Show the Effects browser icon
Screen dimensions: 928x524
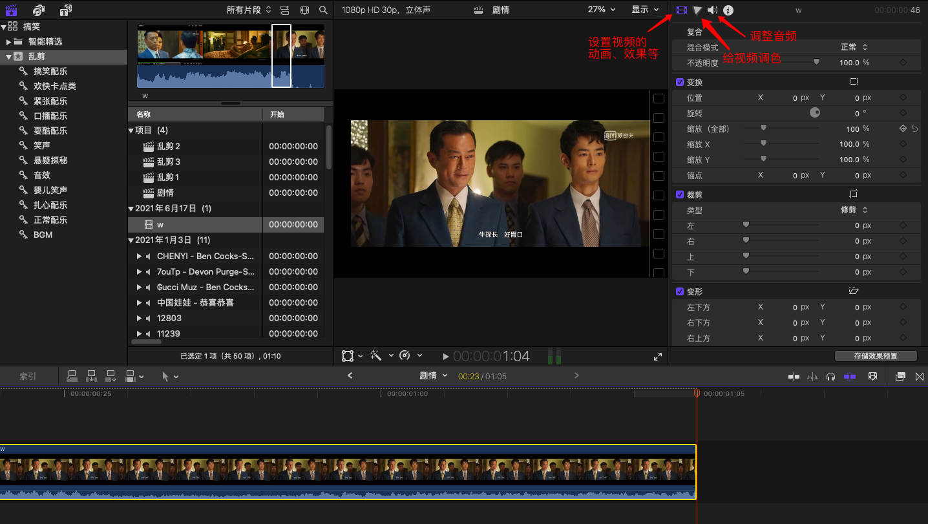point(901,376)
